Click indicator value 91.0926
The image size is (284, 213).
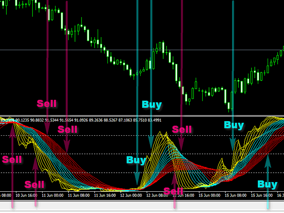(x=81, y=120)
